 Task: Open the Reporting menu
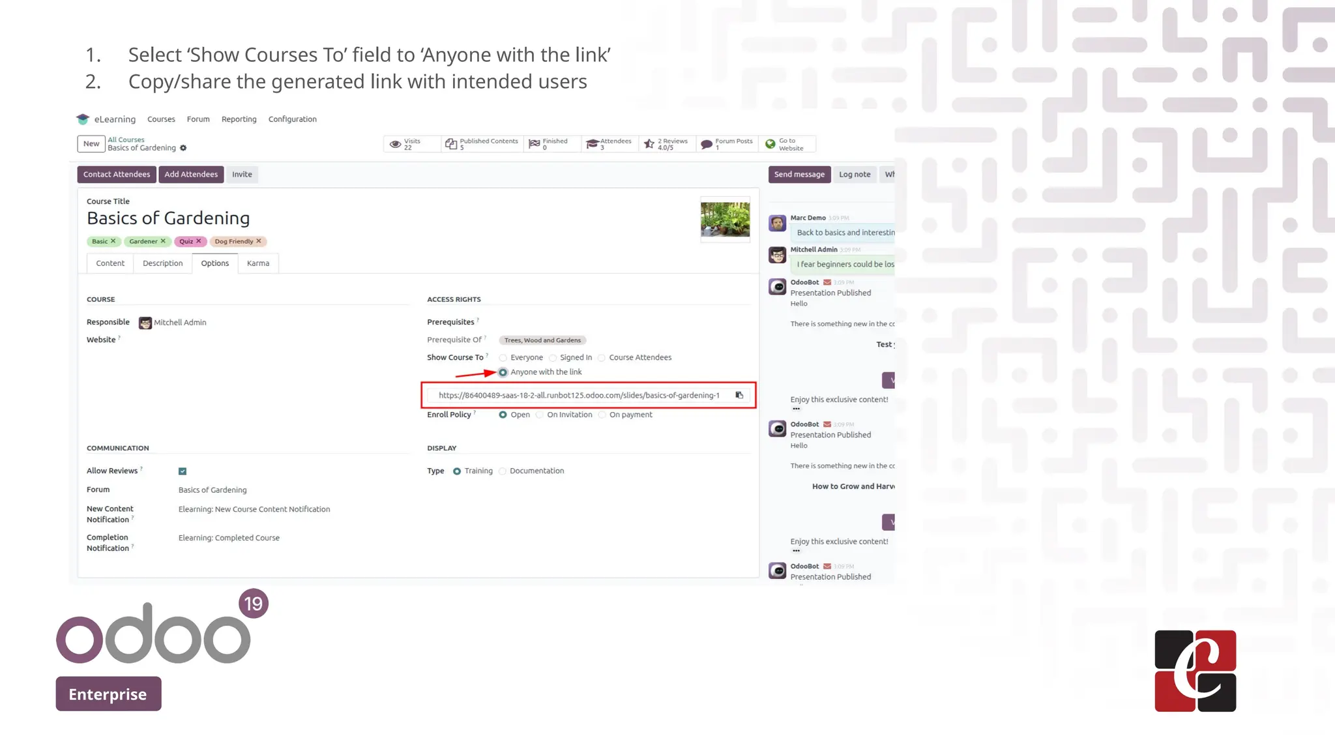239,119
